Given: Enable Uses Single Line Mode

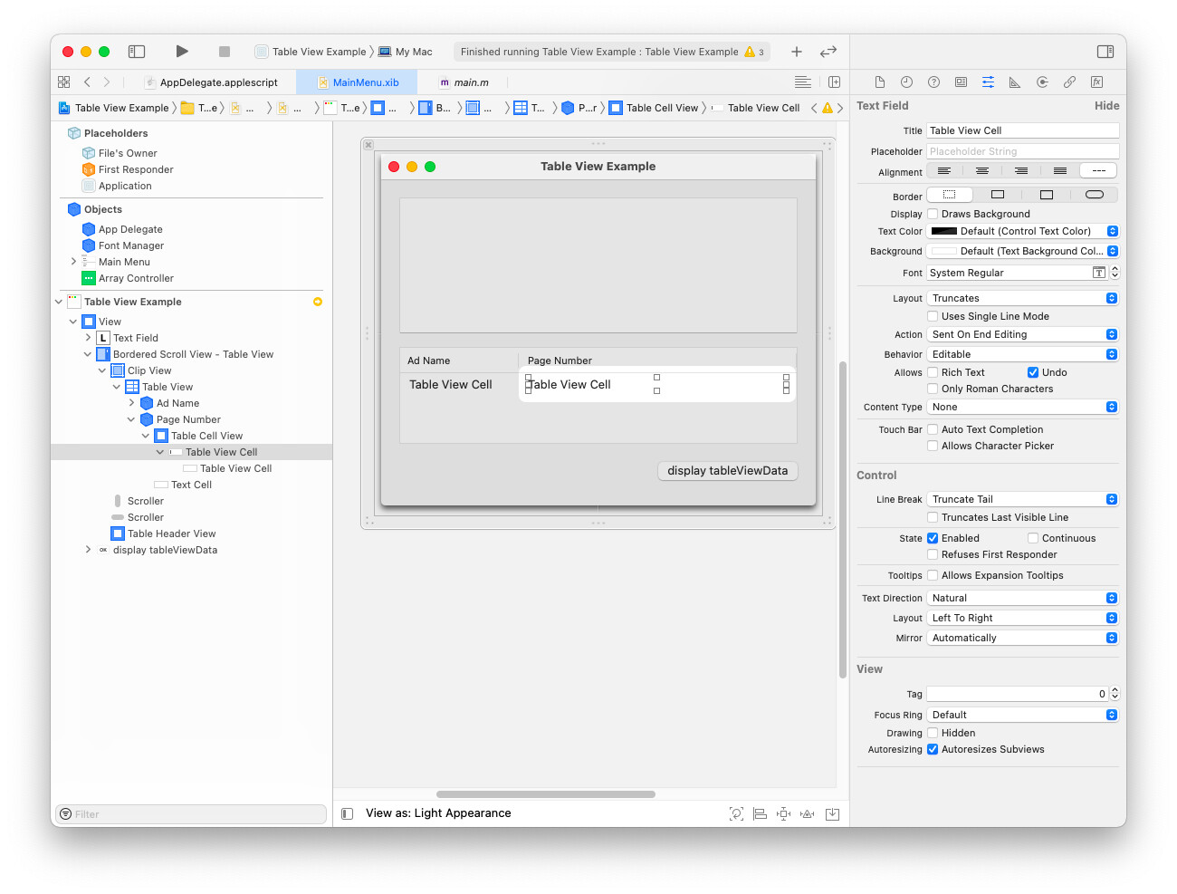Looking at the screenshot, I should (x=933, y=316).
